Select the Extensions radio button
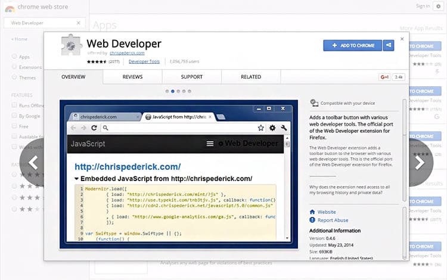 click(14, 67)
